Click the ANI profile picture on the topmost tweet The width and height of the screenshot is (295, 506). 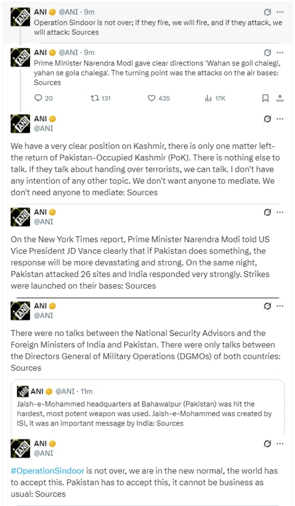pyautogui.click(x=20, y=16)
